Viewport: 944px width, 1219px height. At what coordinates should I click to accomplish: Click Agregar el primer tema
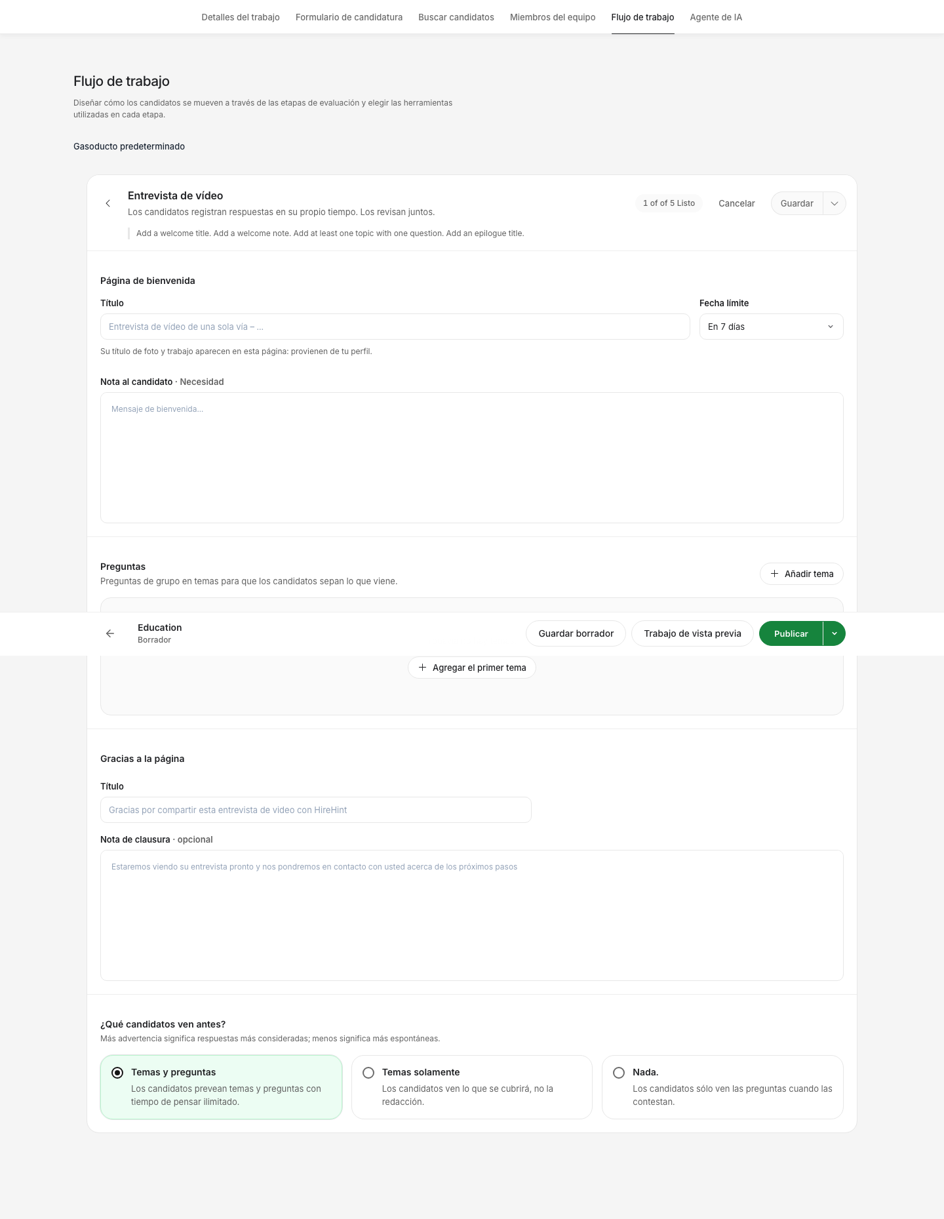tap(472, 668)
